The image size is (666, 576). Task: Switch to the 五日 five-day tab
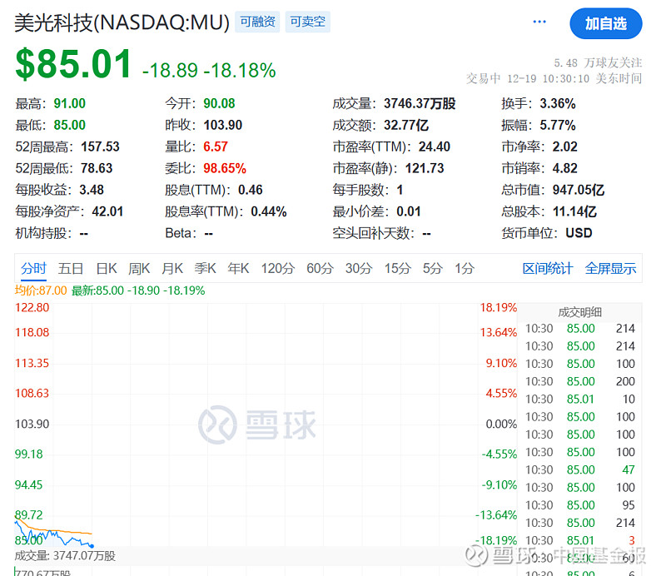[71, 268]
